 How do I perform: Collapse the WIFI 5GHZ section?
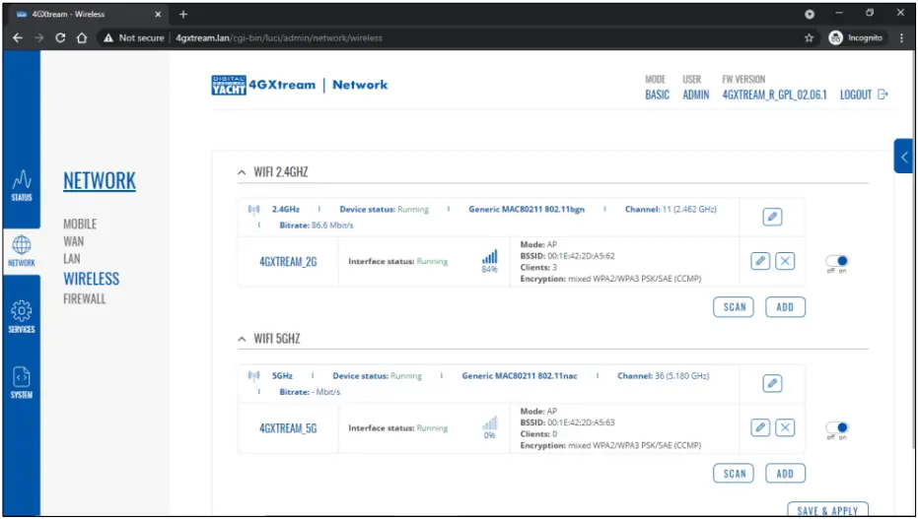(243, 339)
